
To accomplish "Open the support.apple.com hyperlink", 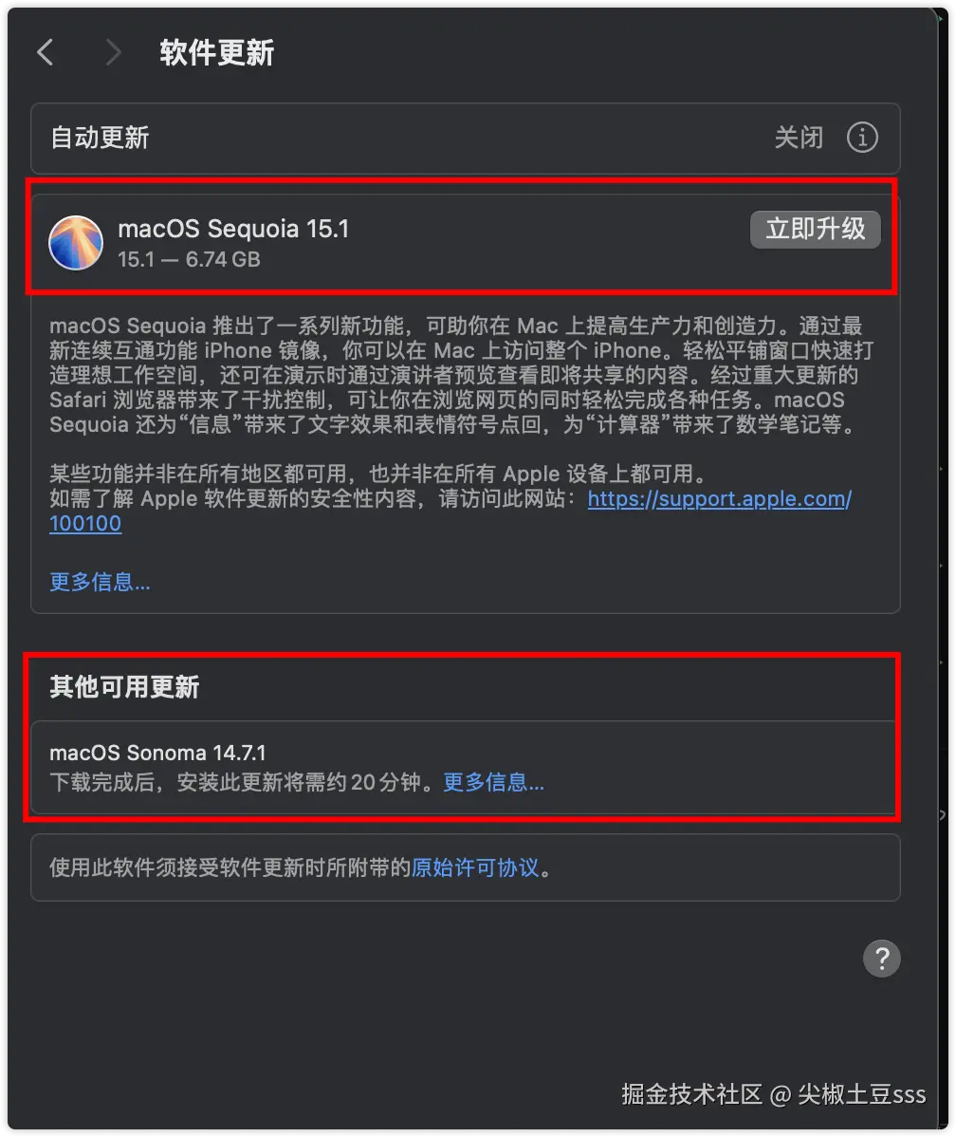I will 719,499.
